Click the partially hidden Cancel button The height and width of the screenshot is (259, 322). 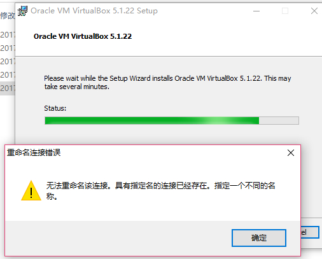pos(310,232)
